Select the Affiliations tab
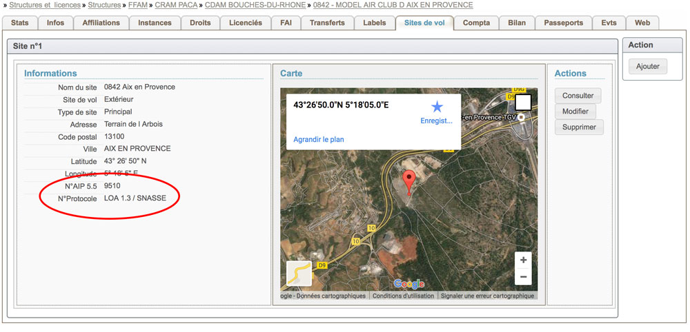The width and height of the screenshot is (690, 332). 101,23
